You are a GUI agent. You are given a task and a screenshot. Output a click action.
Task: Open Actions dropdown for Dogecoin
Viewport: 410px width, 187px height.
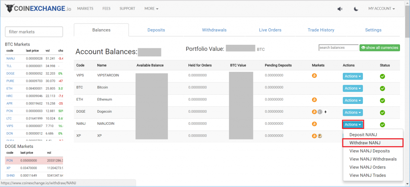coord(353,112)
